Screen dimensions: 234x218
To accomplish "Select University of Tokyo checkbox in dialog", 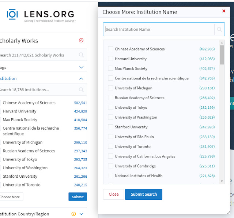I will pos(110,107).
